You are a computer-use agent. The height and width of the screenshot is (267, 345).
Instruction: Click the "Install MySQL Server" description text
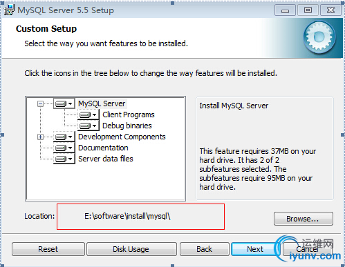(x=234, y=106)
